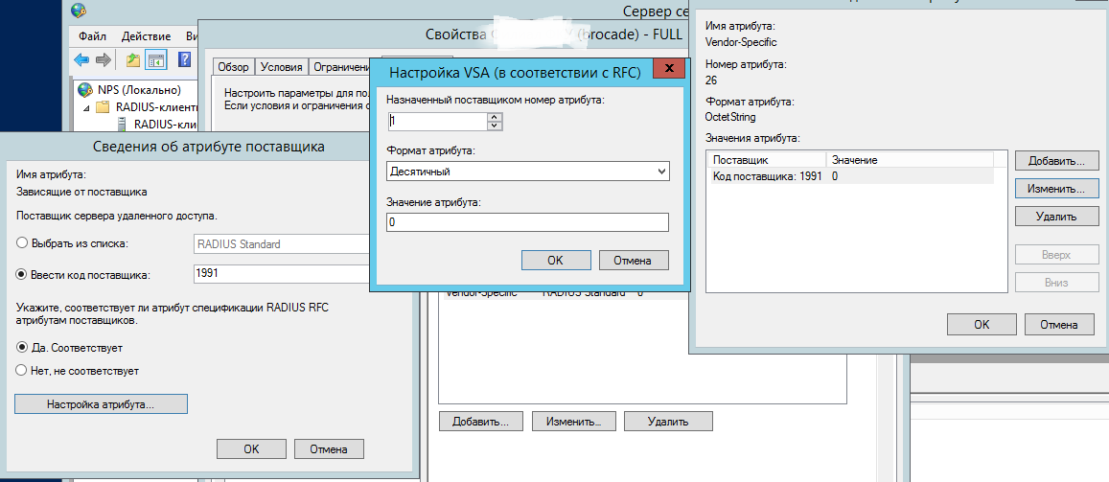Choose 'Да. Соответствует' radio button
The image size is (1109, 482).
(x=22, y=348)
